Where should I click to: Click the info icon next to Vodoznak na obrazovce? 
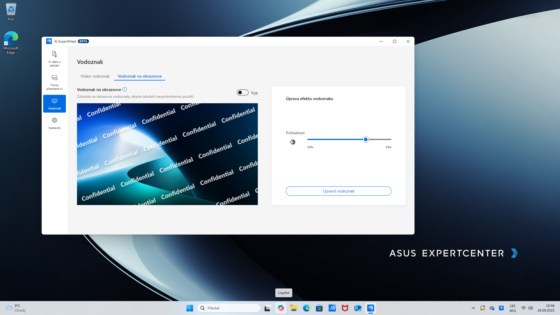point(125,89)
